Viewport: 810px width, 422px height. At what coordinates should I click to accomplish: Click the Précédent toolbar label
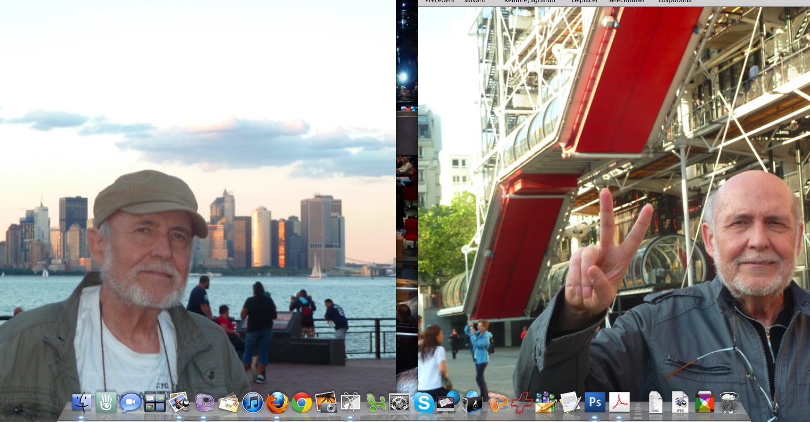440,2
